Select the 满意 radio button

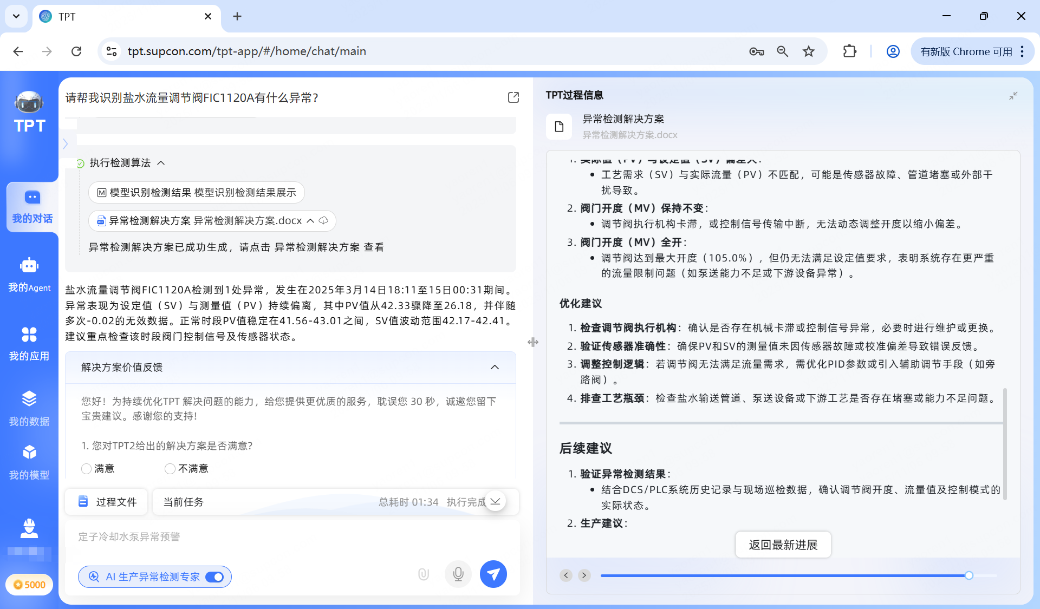[86, 469]
